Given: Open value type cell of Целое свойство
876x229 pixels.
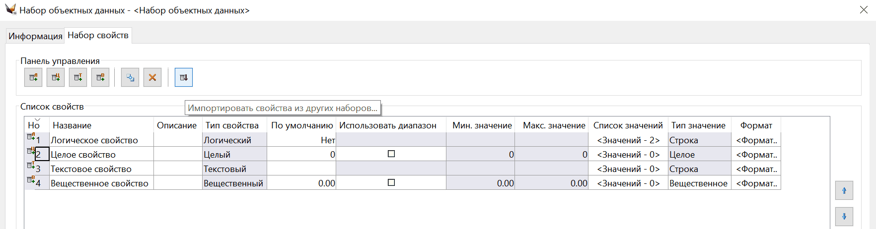Looking at the screenshot, I should pos(699,155).
